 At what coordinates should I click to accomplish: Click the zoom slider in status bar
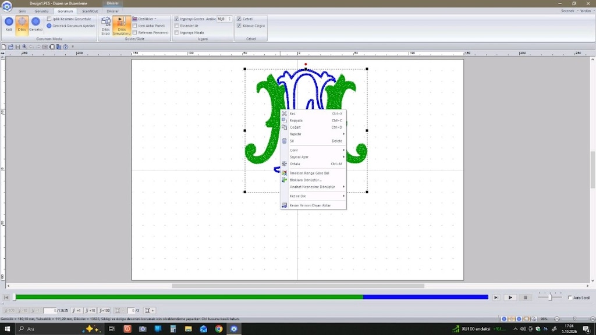(x=574, y=319)
